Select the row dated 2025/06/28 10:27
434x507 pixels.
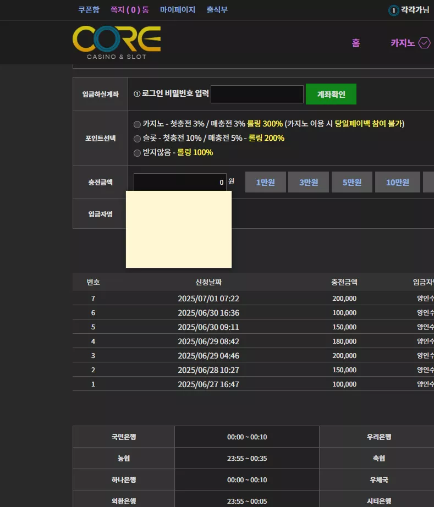click(x=253, y=370)
